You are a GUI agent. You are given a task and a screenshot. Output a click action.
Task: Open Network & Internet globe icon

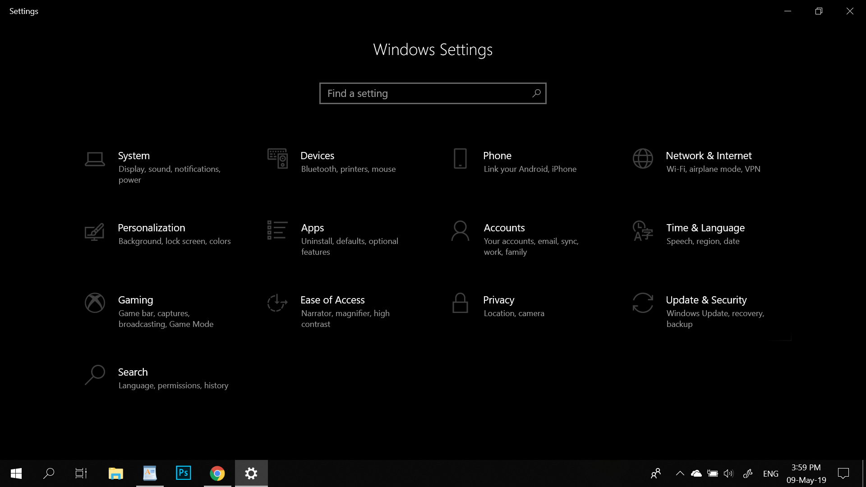pyautogui.click(x=643, y=158)
